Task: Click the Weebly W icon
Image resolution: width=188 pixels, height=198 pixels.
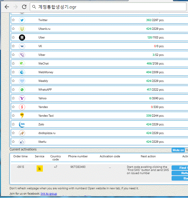Action: [x=22, y=81]
